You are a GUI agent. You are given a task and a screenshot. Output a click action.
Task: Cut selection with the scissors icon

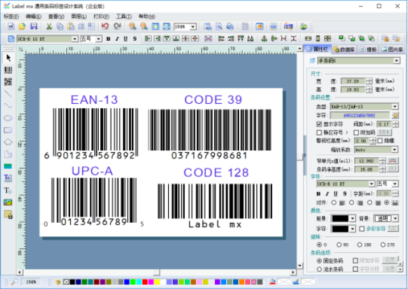click(x=49, y=26)
